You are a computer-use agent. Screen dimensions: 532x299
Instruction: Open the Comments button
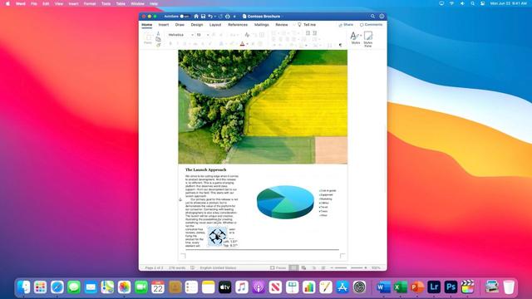[x=372, y=25]
